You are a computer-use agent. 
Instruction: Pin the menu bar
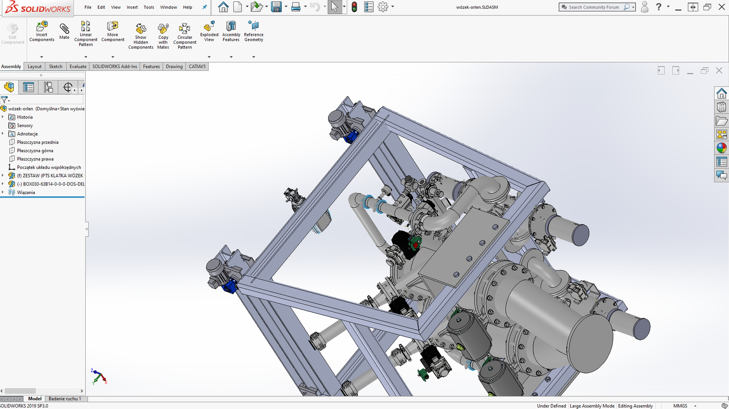tap(205, 7)
